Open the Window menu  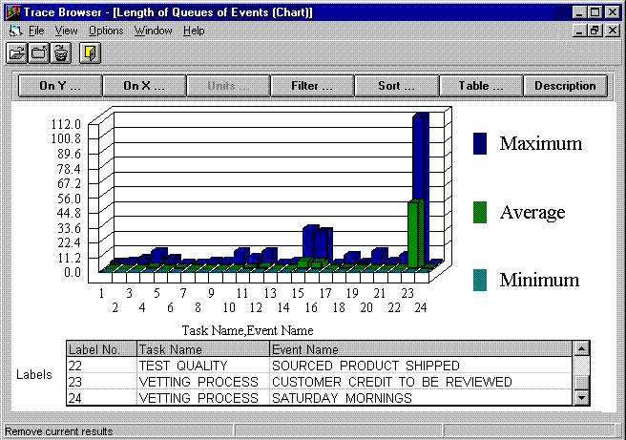pos(153,31)
